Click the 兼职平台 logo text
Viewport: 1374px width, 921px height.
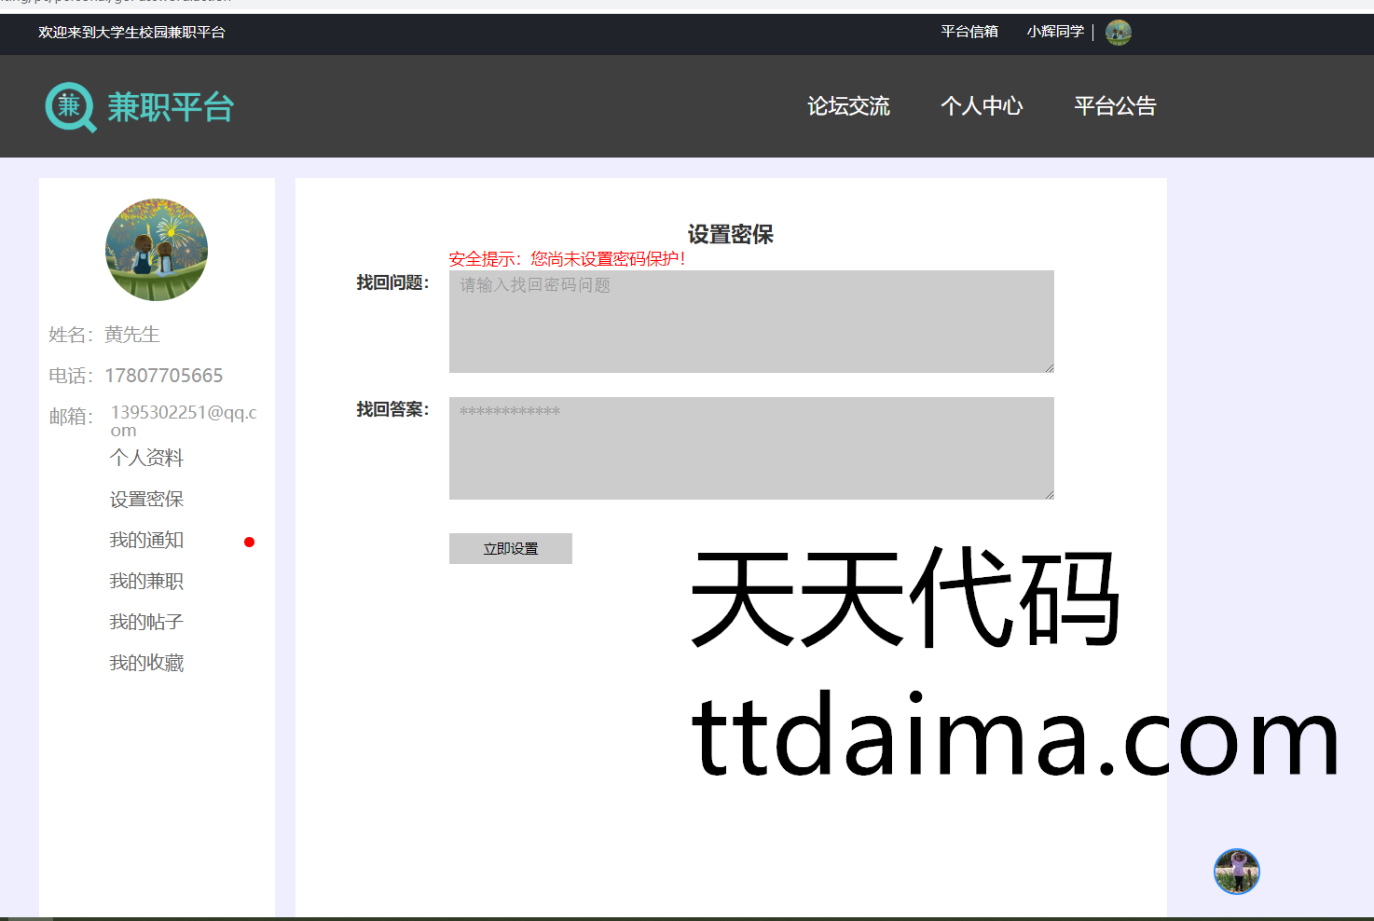(x=170, y=107)
